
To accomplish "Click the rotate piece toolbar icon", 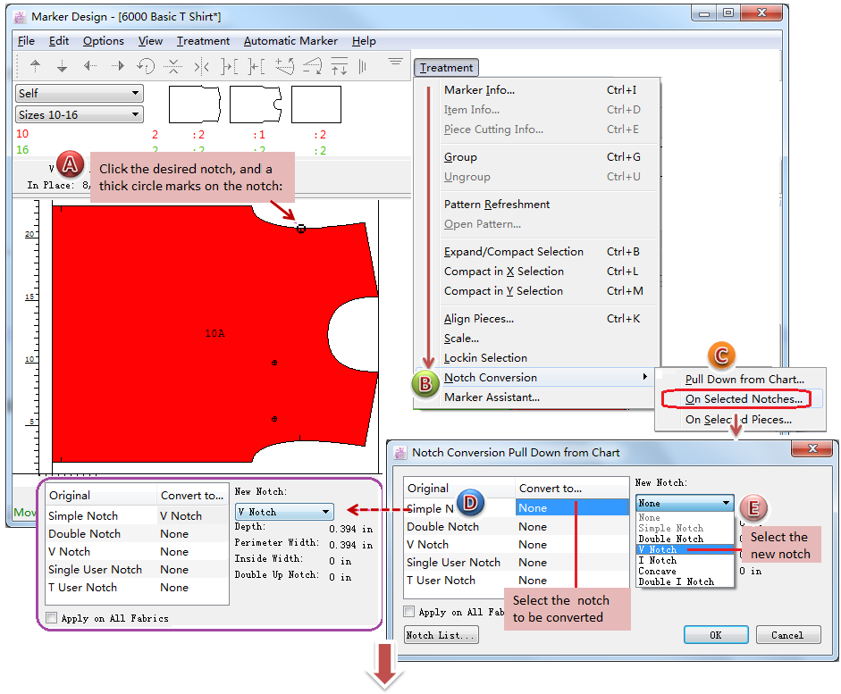I will pos(146,66).
